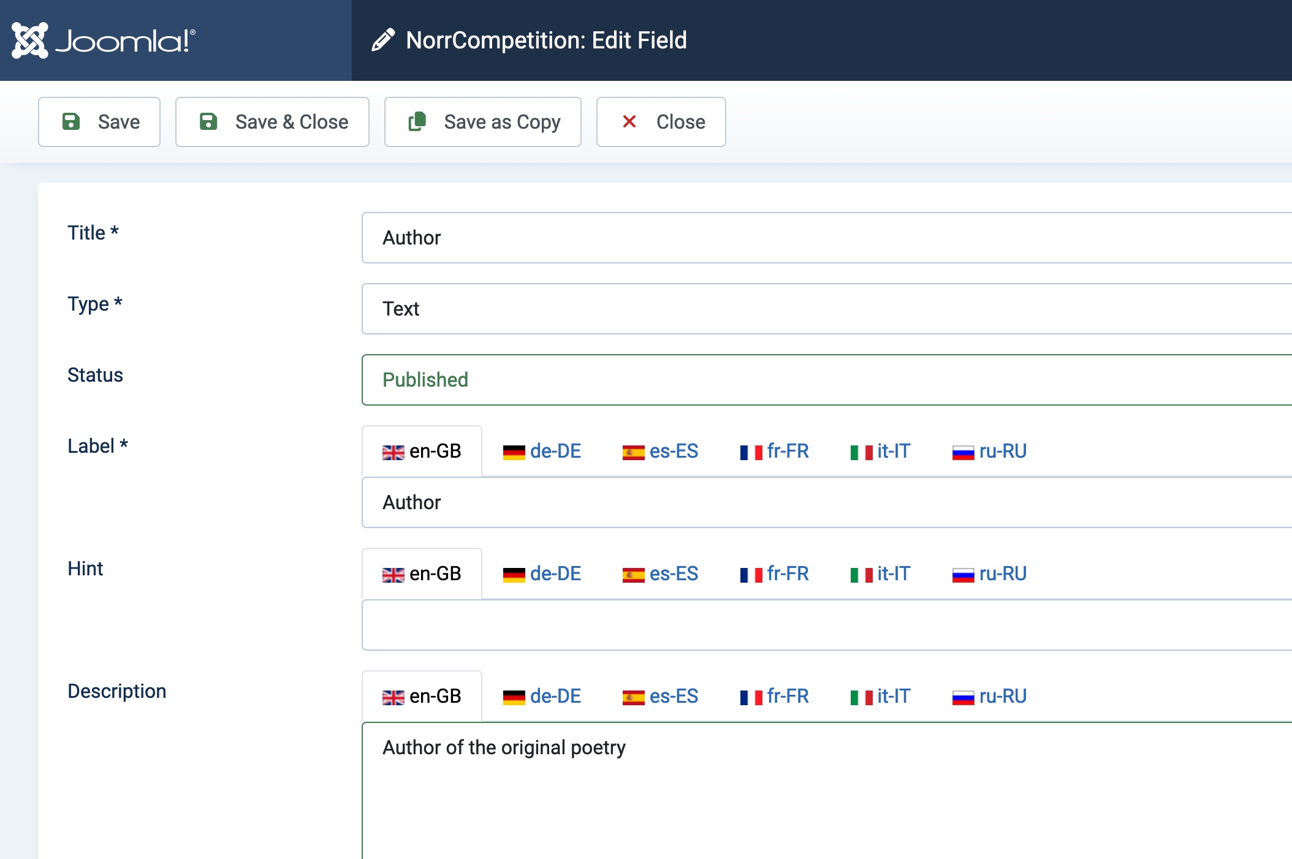Click into the Description text area

pyautogui.click(x=826, y=790)
